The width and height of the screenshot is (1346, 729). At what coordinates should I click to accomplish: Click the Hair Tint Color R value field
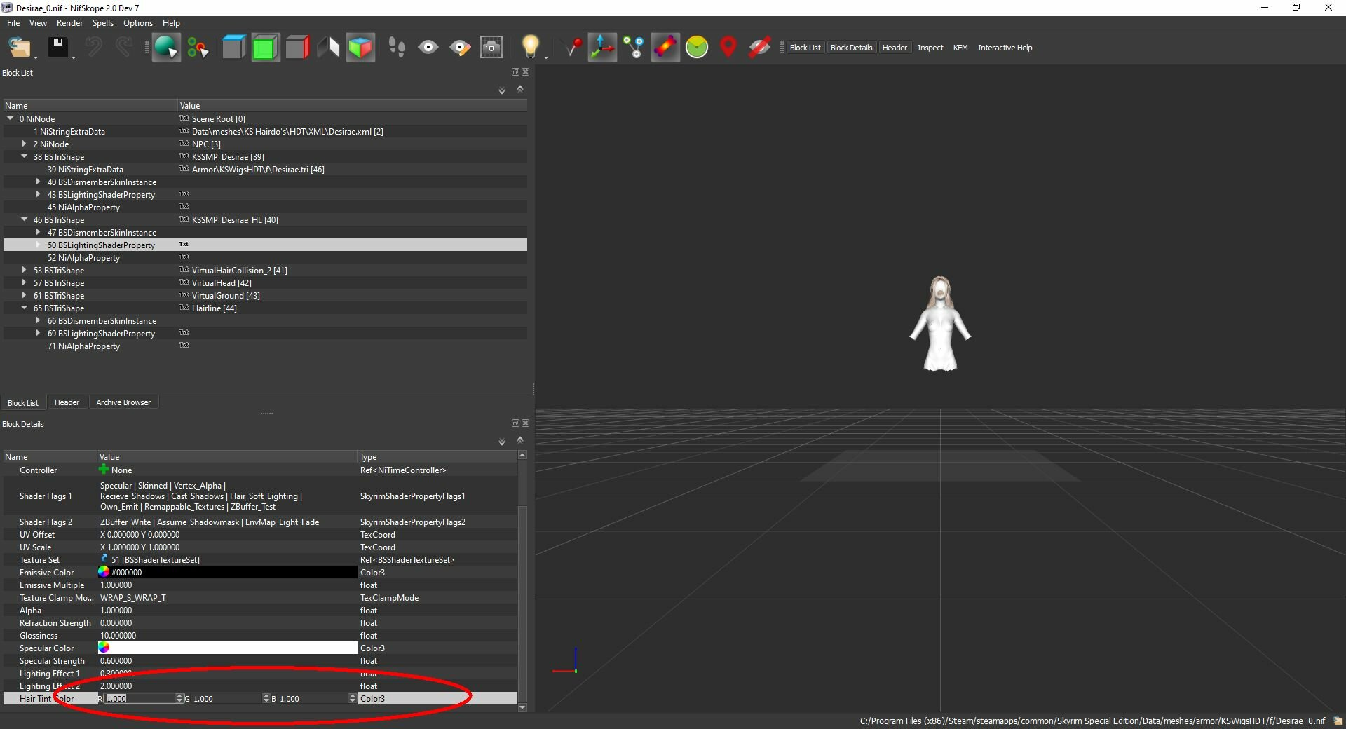(142, 698)
